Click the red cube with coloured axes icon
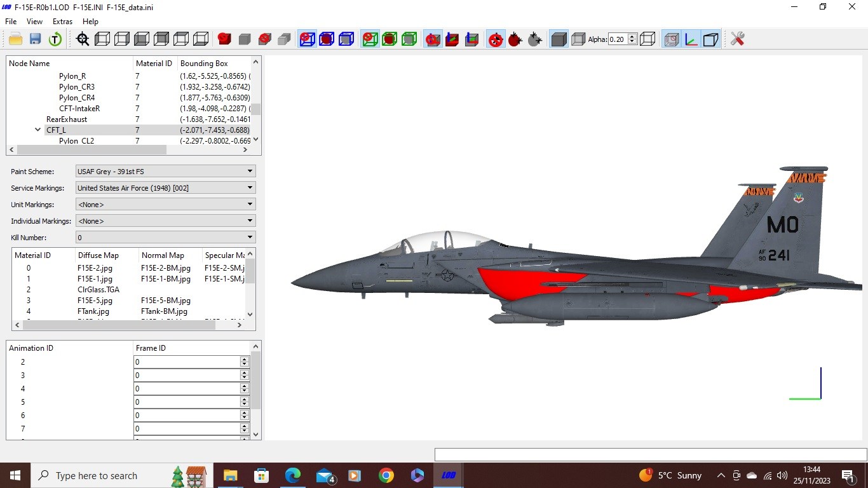 452,39
